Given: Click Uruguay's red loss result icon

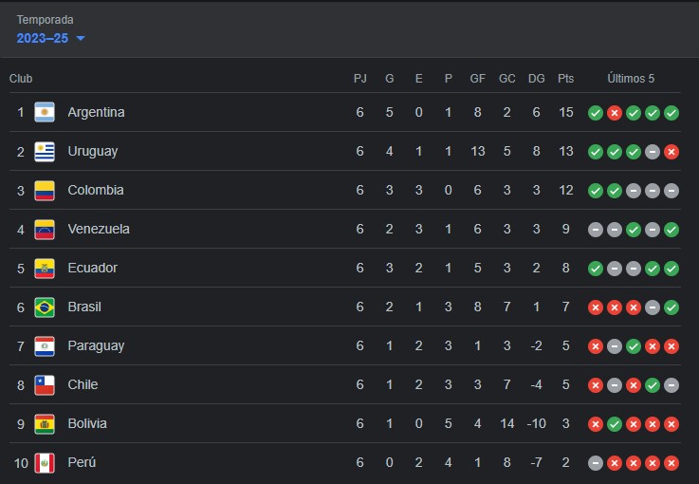Looking at the screenshot, I should point(671,152).
